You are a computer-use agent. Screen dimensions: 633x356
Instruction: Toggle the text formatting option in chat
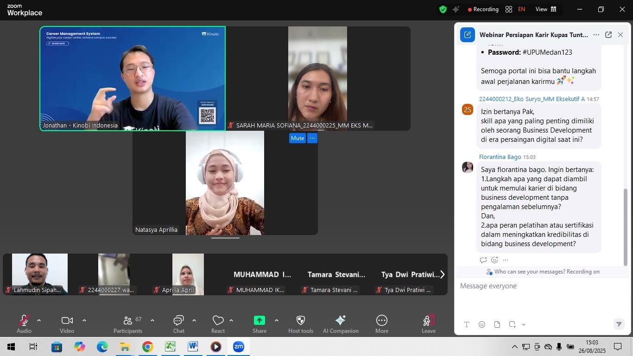click(x=467, y=324)
